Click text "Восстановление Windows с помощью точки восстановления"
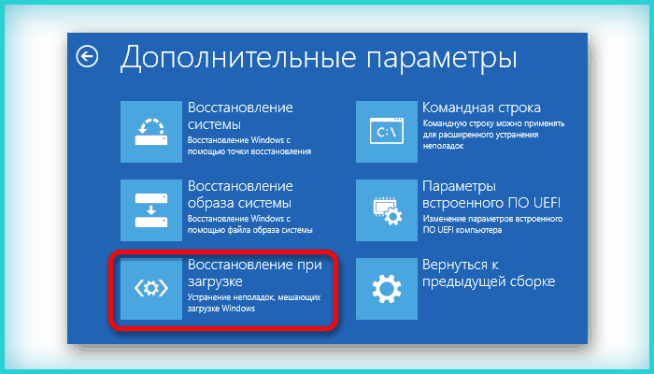 click(249, 146)
